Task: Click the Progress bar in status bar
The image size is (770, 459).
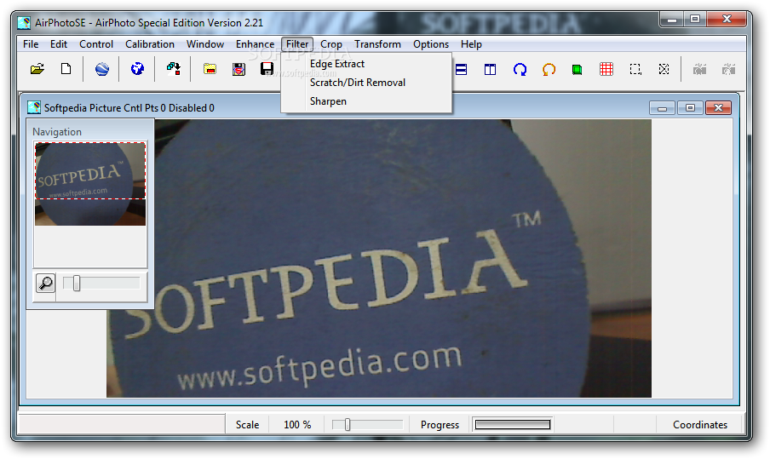Action: point(513,425)
